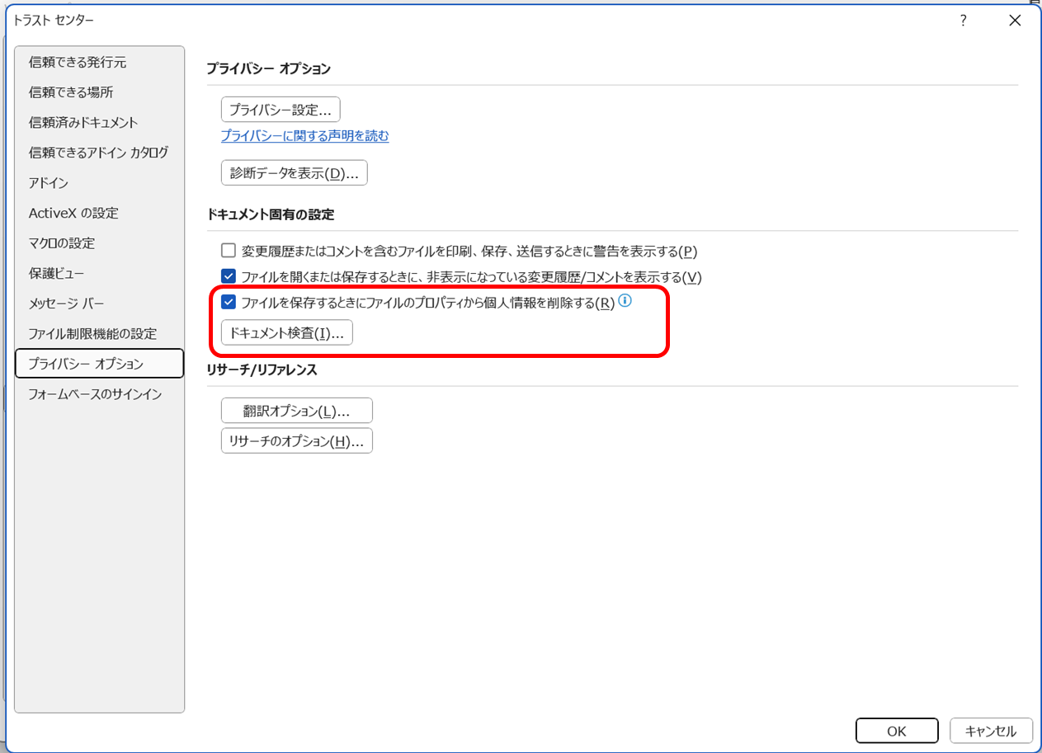This screenshot has width=1042, height=753.
Task: Toggle 非表示になっている変更履歴/コメントを表示する checkbox
Action: (229, 277)
